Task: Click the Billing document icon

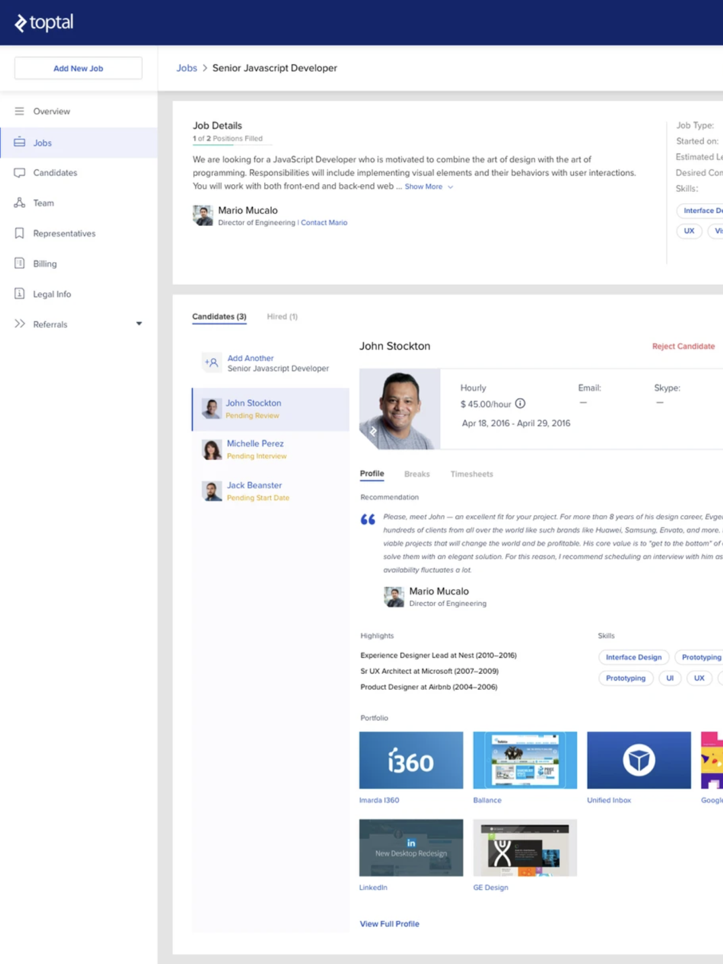Action: [x=19, y=263]
